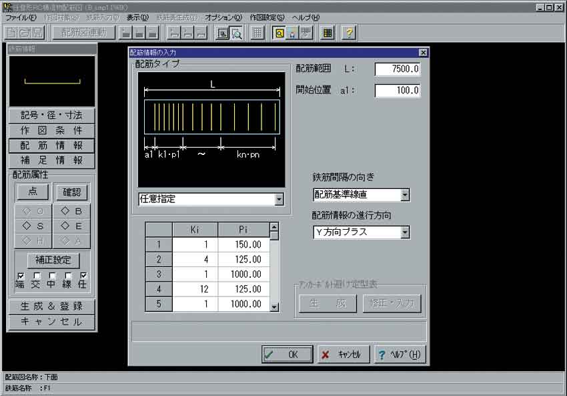
Task: Click the yellow table grid toolbar icon
Action: point(328,33)
